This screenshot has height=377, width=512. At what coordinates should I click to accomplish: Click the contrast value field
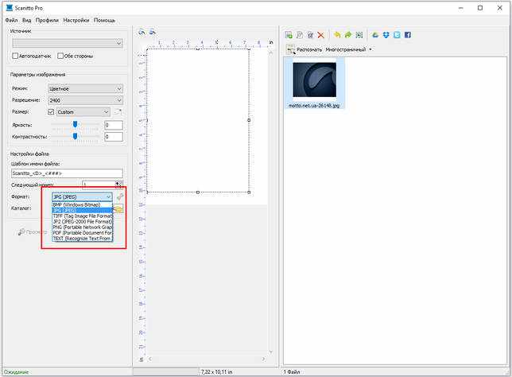tap(114, 137)
